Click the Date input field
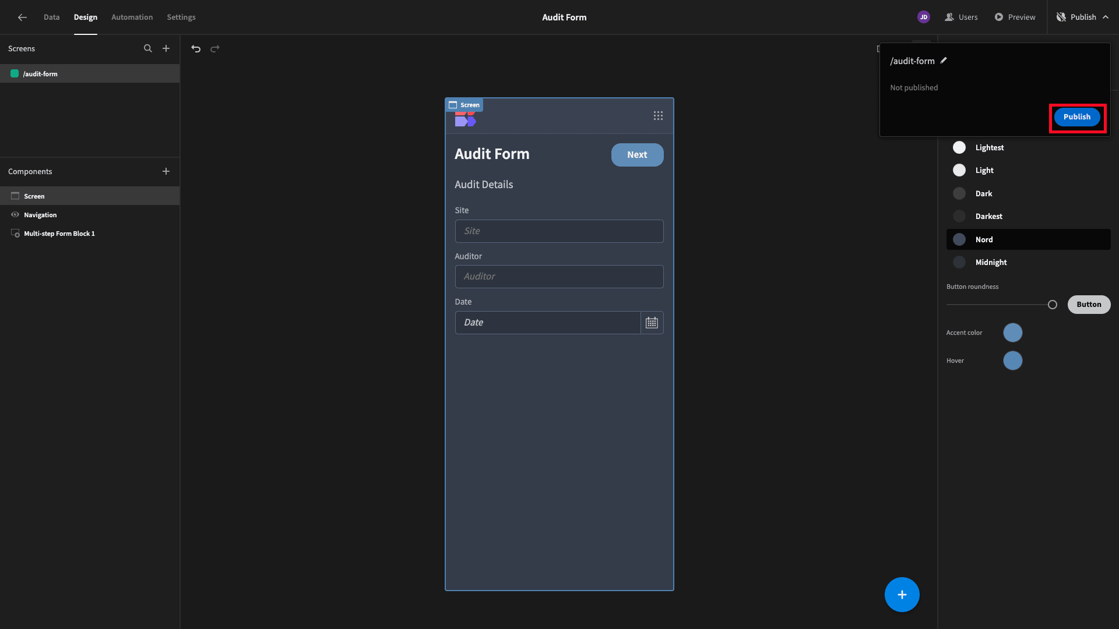This screenshot has width=1119, height=629. [548, 323]
